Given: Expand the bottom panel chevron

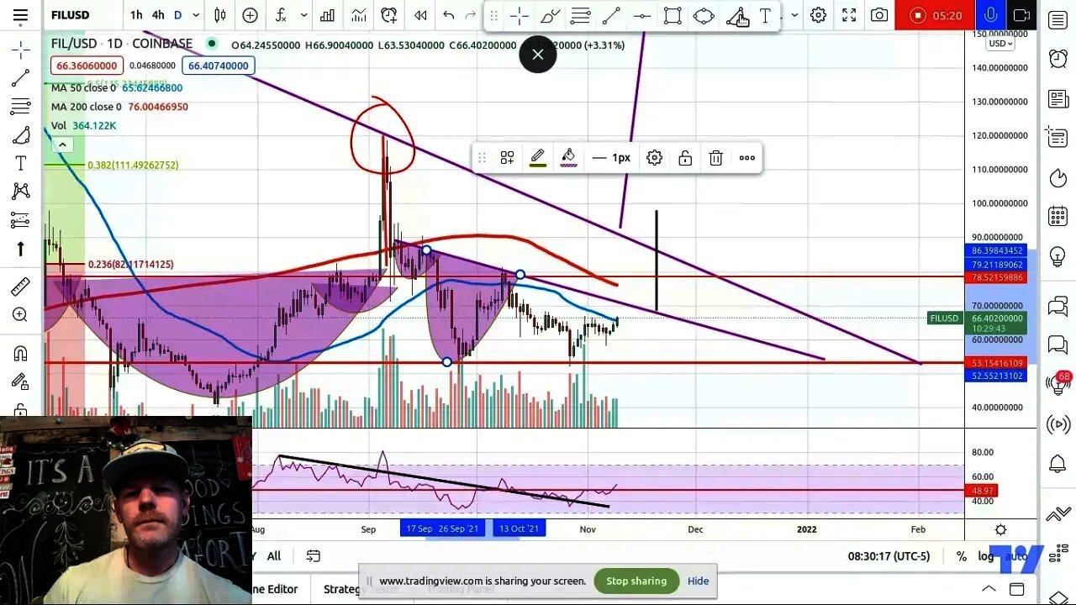Looking at the screenshot, I should [x=989, y=589].
